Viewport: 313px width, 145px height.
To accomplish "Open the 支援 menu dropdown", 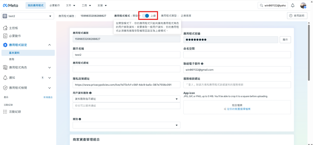I will point(102,6).
